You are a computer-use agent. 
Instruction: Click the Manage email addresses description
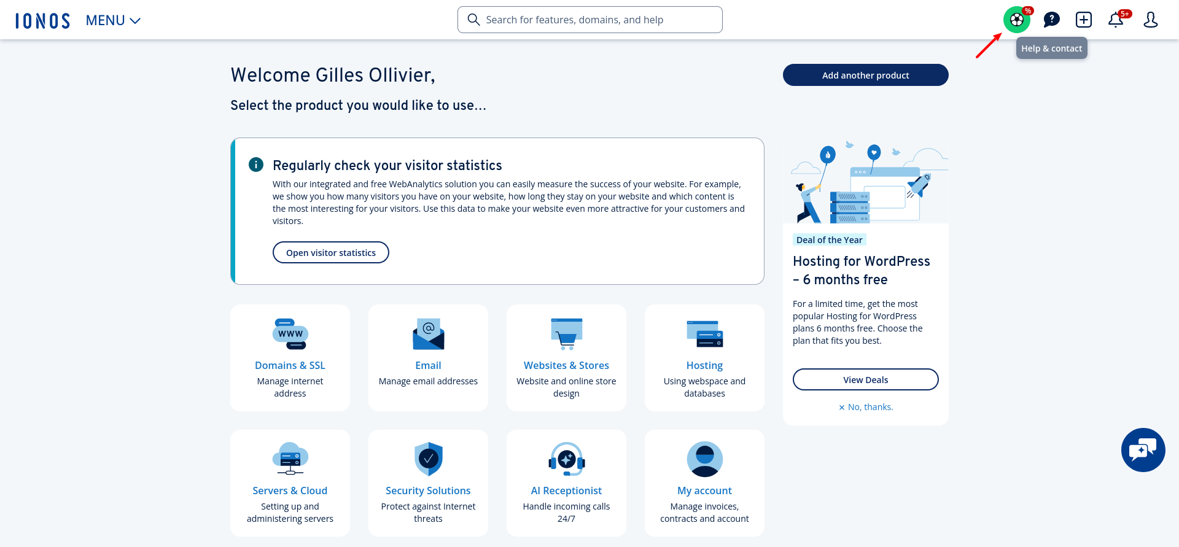pos(428,381)
